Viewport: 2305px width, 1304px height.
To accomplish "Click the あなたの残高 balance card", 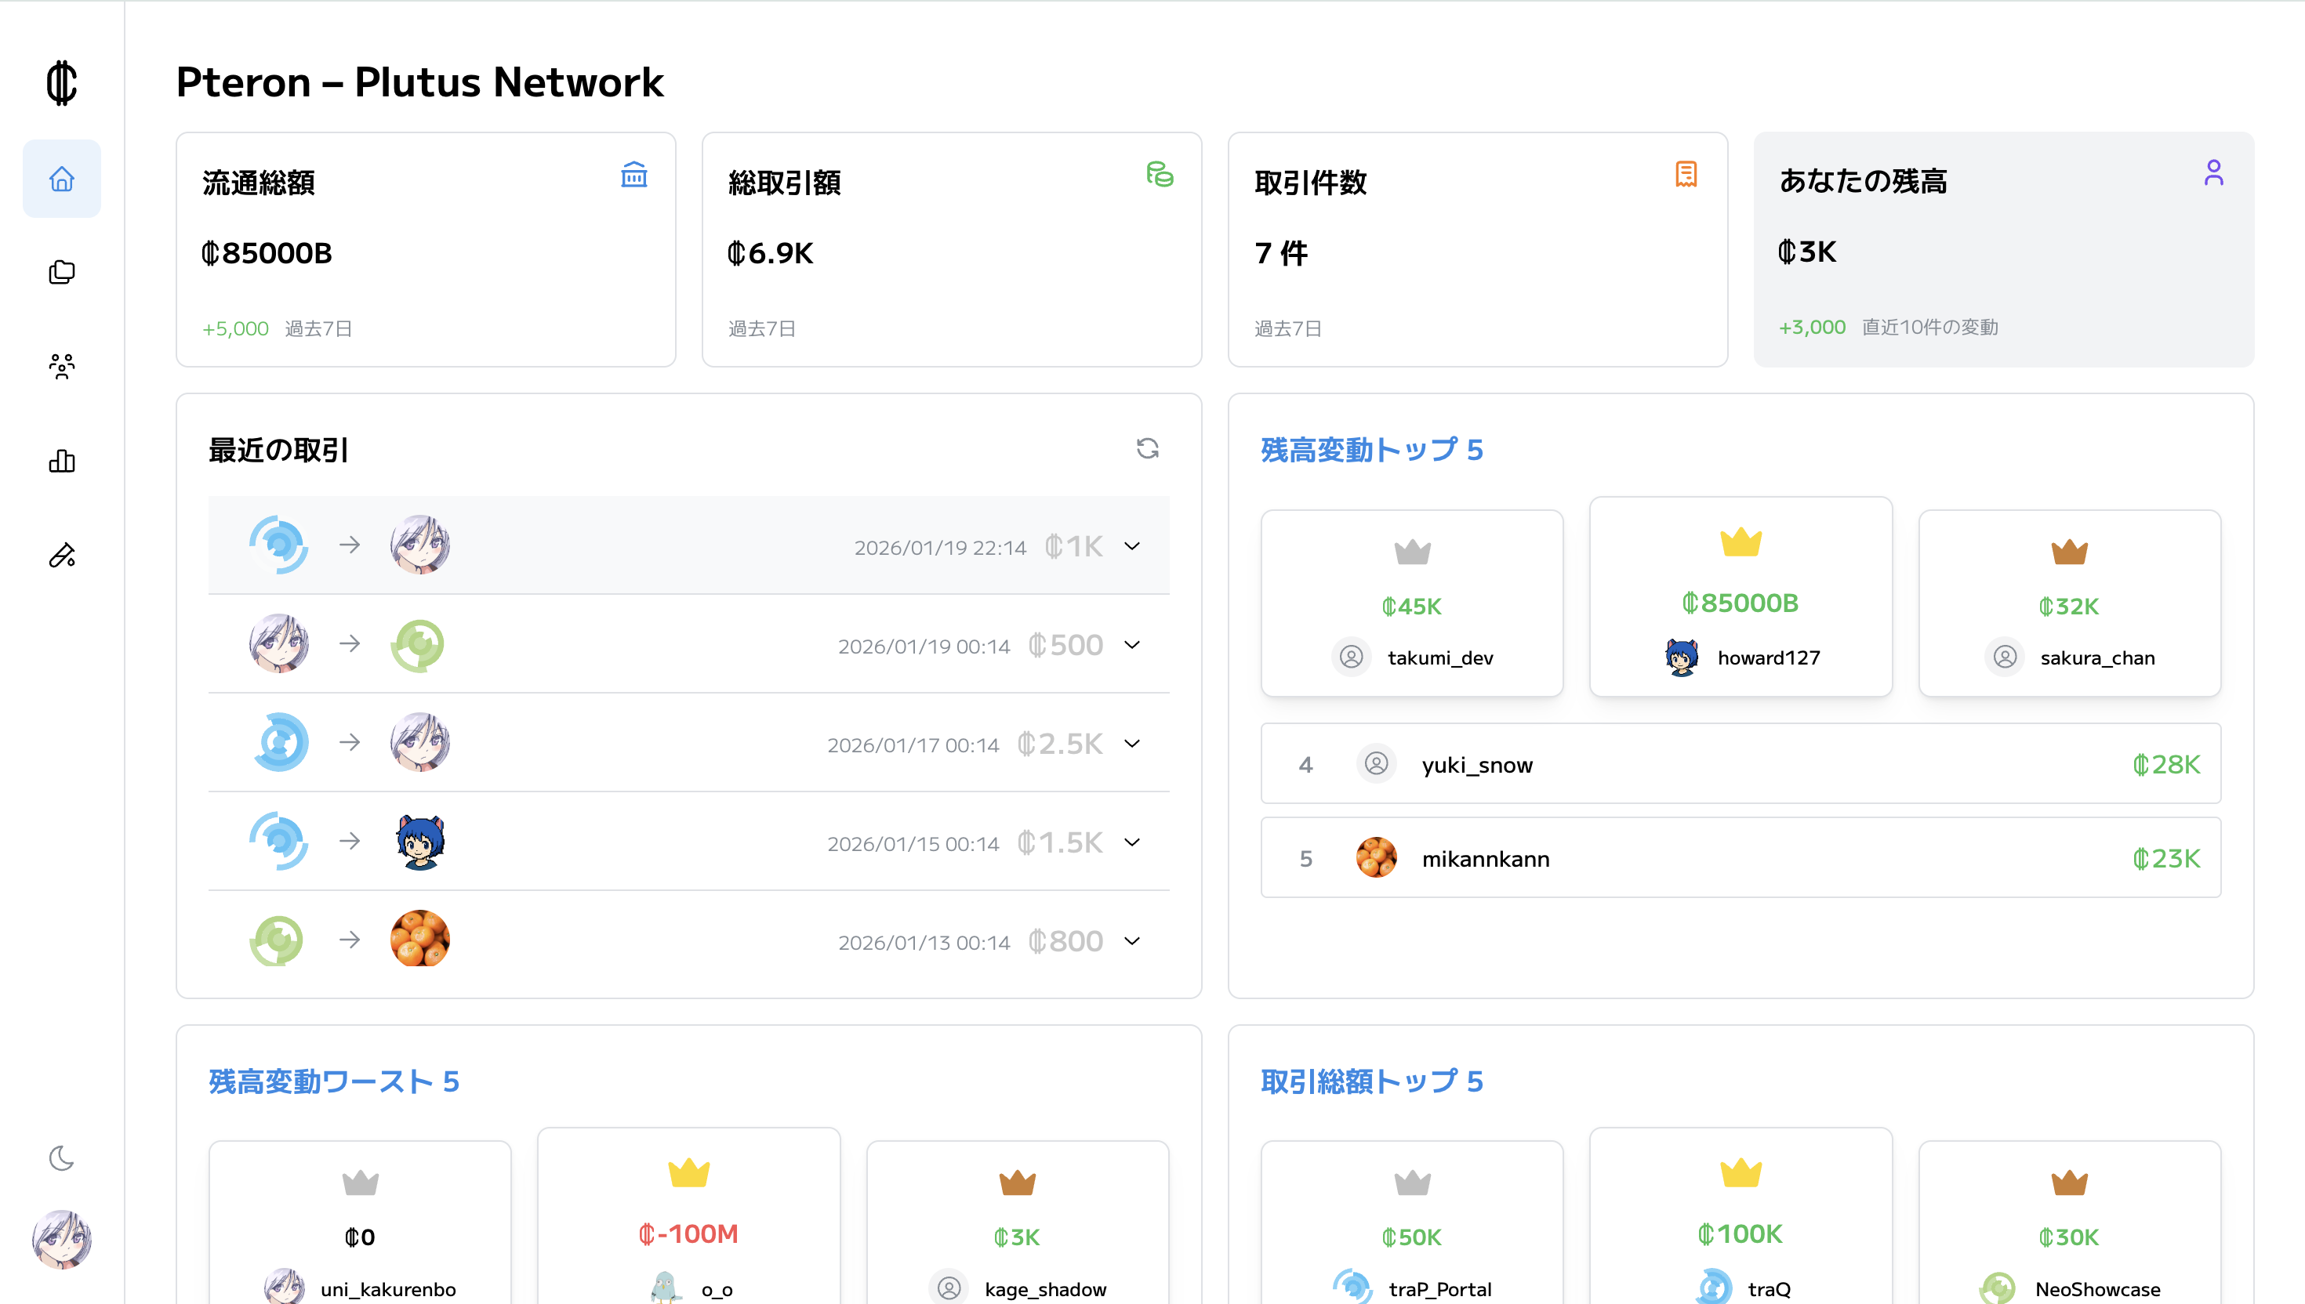I will pos(2003,250).
